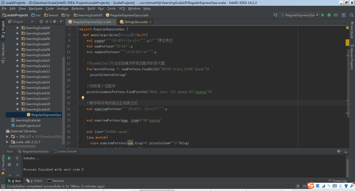Click the Debug bug icon in toolbar
The height and width of the screenshot is (191, 355).
(x=329, y=15)
